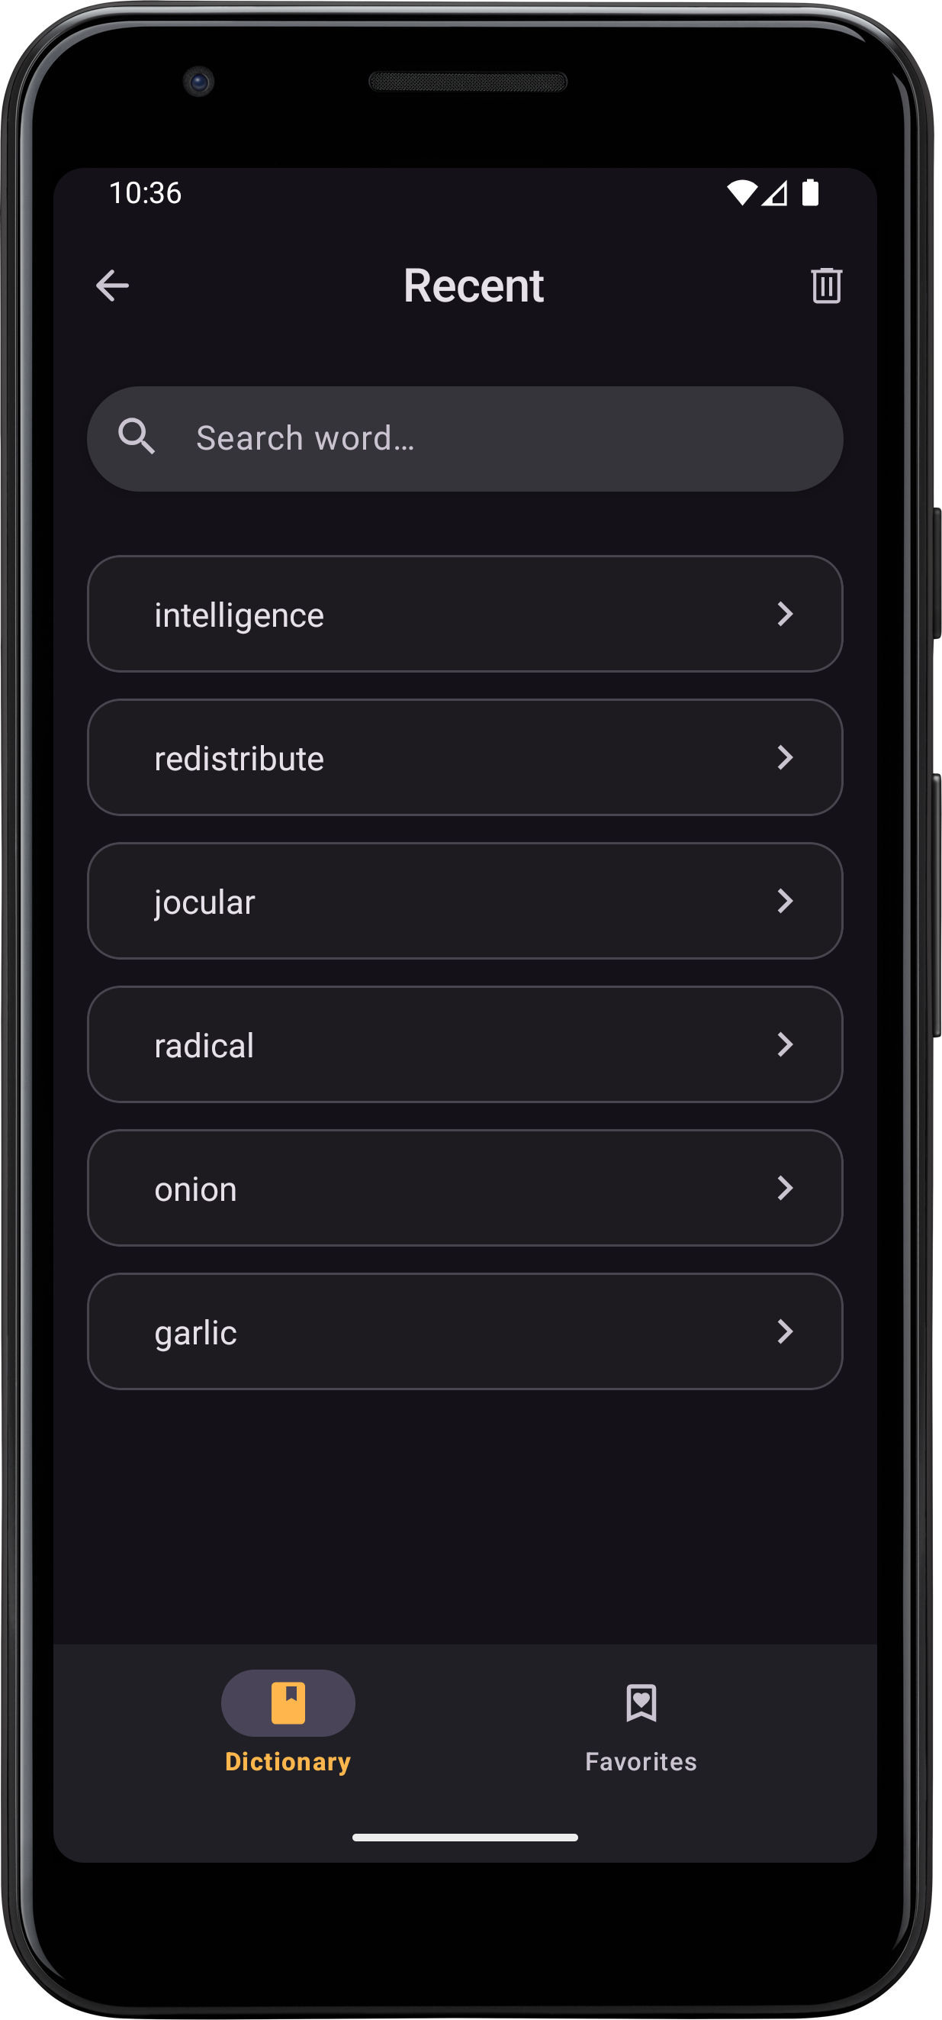Viewport: 942px width, 2020px height.
Task: Open the chevron on radical row
Action: (784, 1044)
